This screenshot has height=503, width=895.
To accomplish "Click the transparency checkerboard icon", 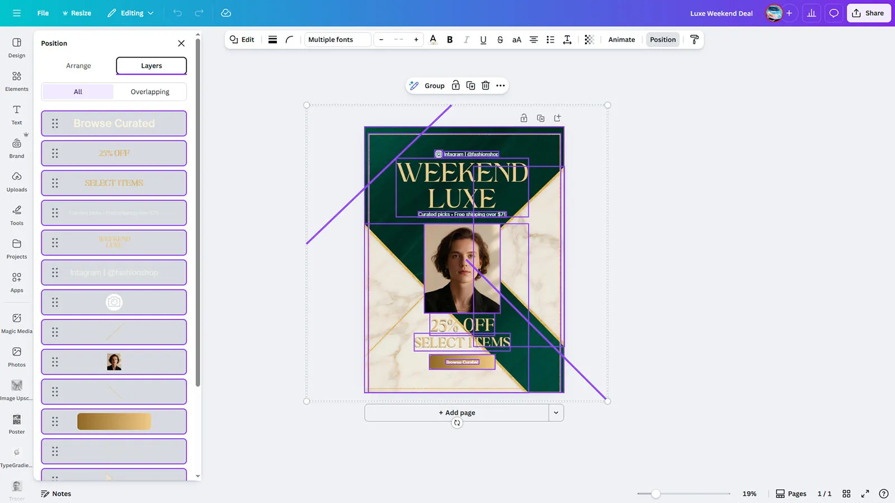I will 589,40.
